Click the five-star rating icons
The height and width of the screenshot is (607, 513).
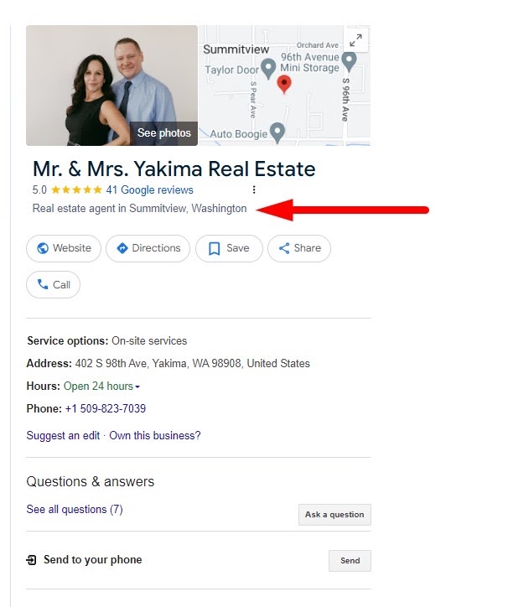(76, 189)
